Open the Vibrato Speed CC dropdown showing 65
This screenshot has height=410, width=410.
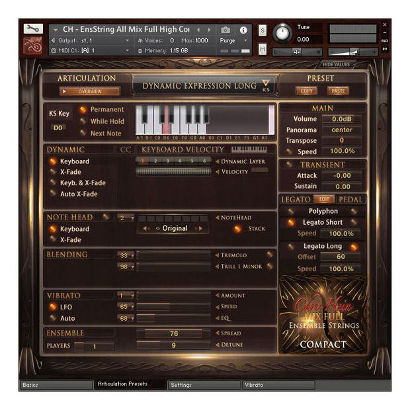126,306
